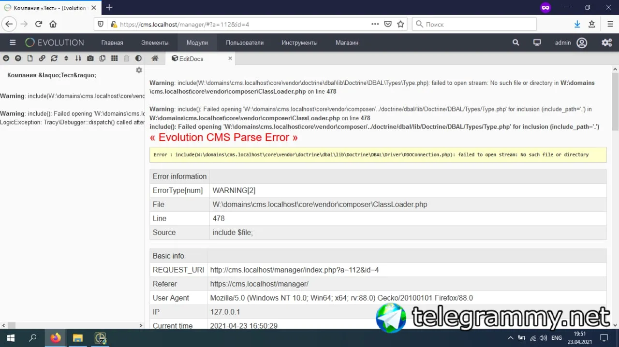Screen dimensions: 619x347
Task: Show tracking protection shield info
Action: coord(101,24)
